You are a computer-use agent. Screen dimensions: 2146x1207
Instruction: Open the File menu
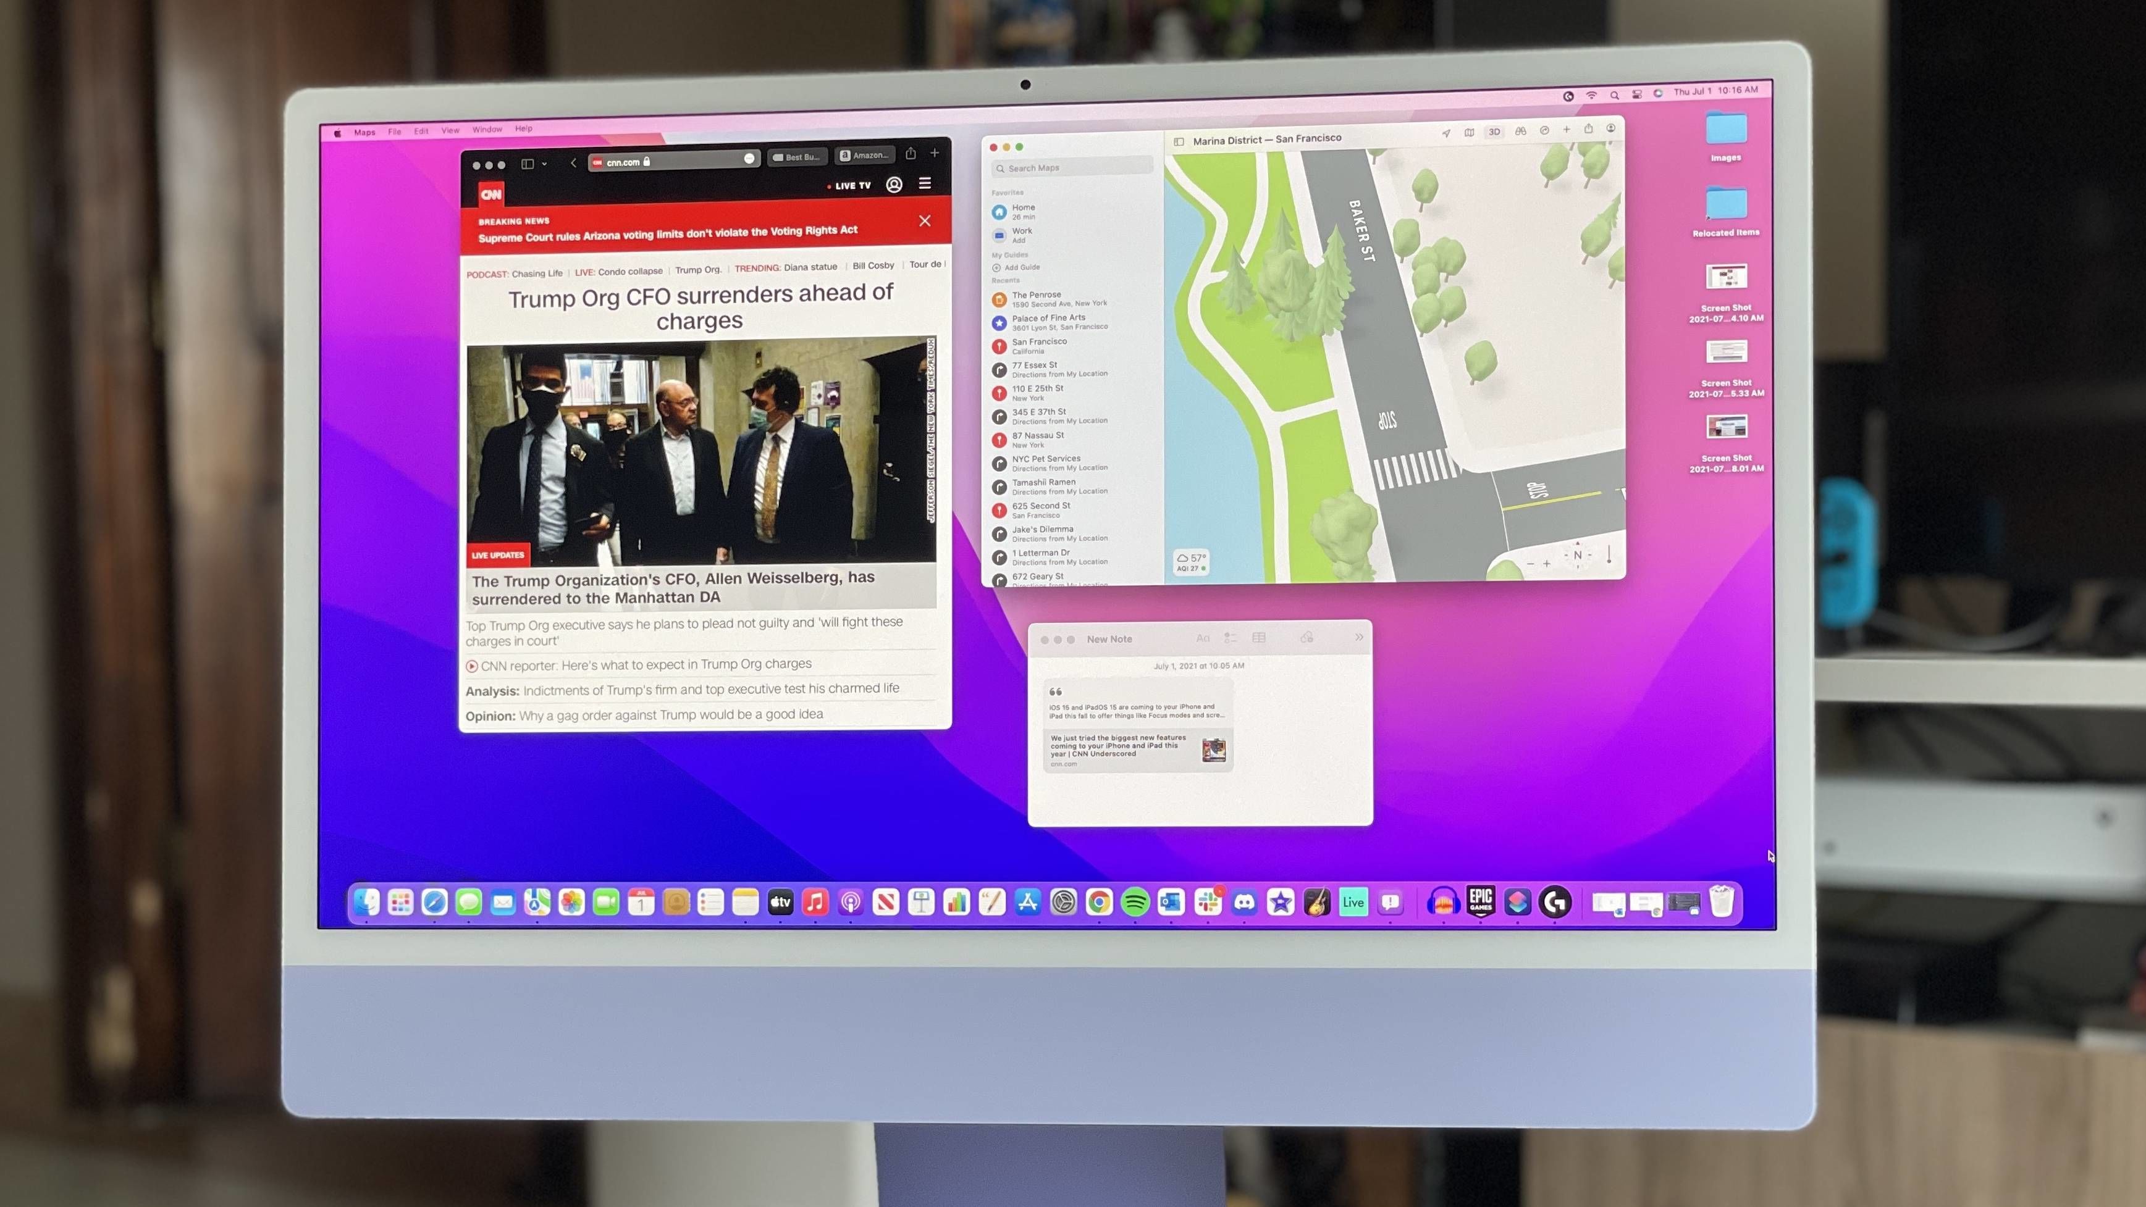(394, 132)
